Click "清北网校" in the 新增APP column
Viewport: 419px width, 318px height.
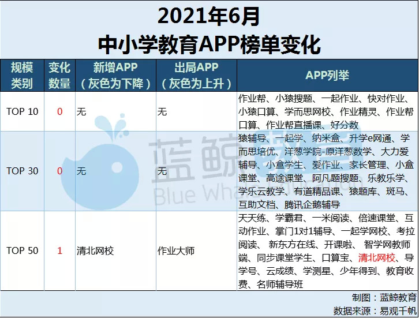pyautogui.click(x=95, y=250)
